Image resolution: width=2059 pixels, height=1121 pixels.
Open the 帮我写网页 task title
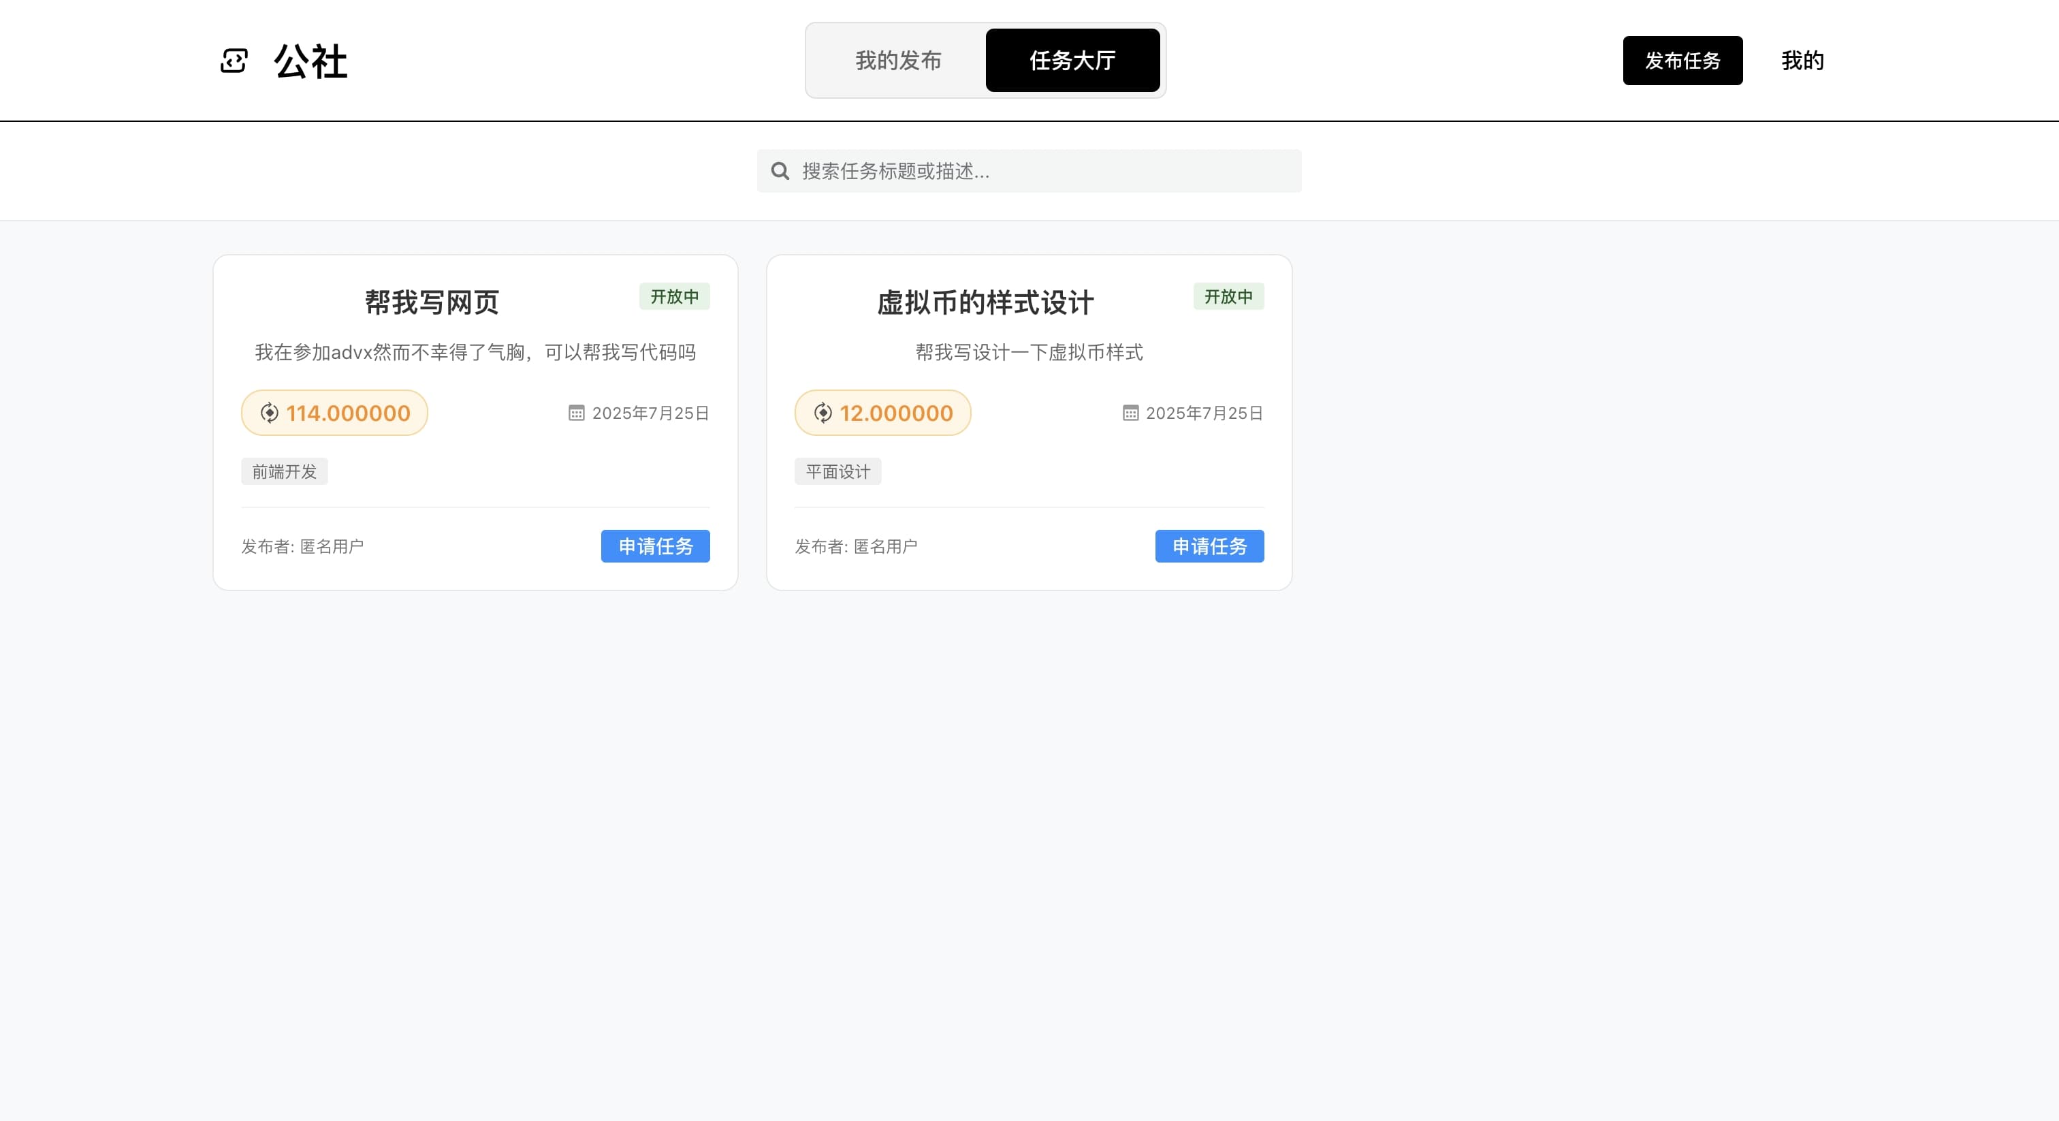pyautogui.click(x=432, y=303)
